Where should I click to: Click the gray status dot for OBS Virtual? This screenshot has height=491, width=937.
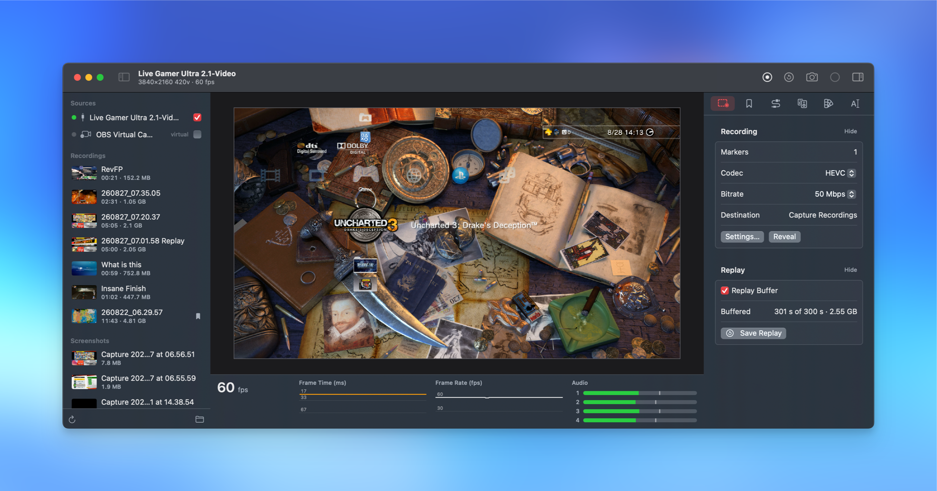(x=74, y=135)
